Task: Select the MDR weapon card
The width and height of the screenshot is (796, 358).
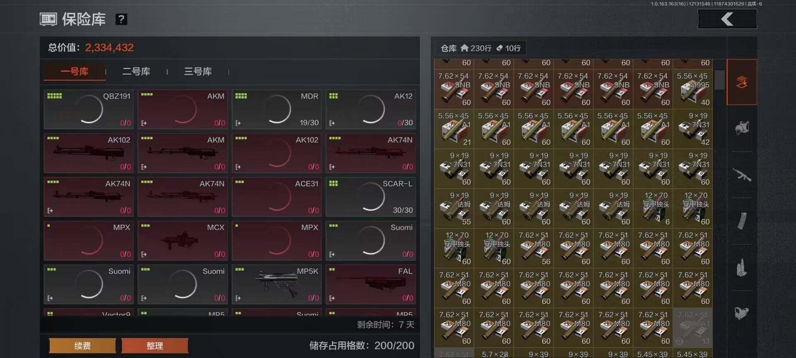Action: click(x=277, y=109)
